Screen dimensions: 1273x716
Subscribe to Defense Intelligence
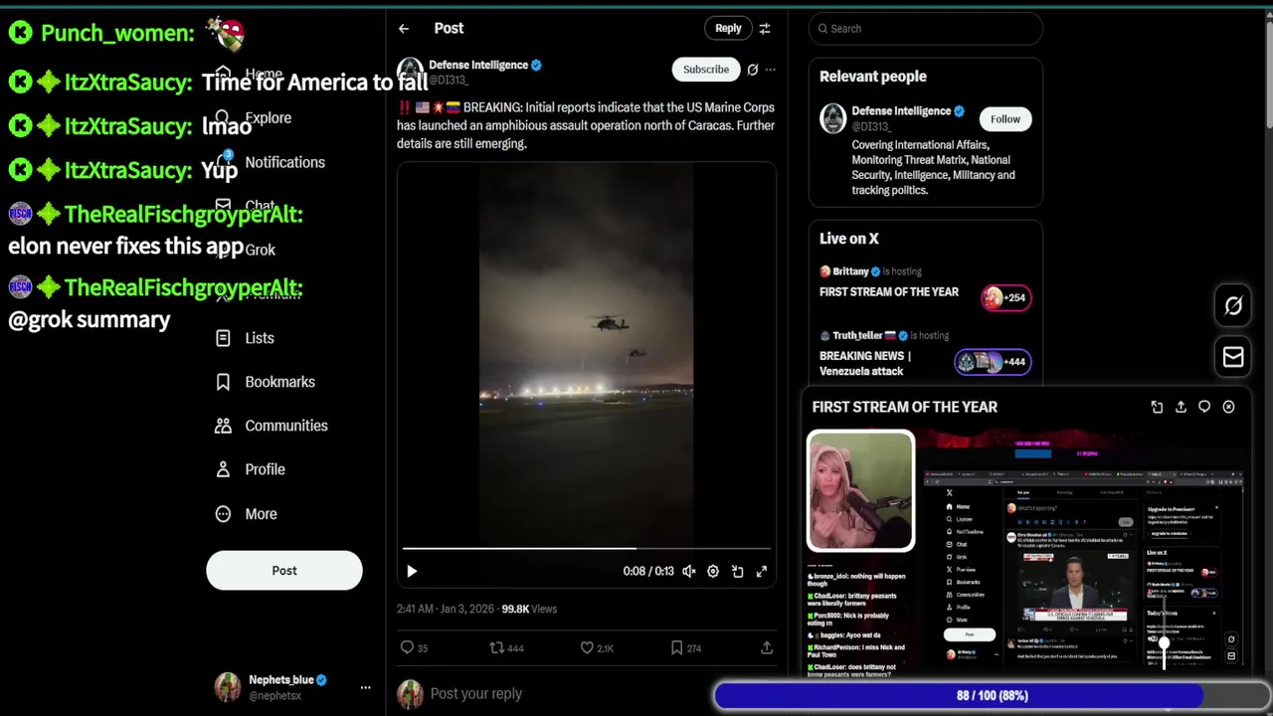click(x=706, y=70)
